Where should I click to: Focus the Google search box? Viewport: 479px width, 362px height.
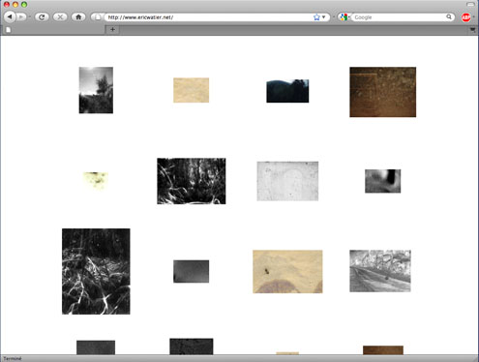[x=399, y=17]
